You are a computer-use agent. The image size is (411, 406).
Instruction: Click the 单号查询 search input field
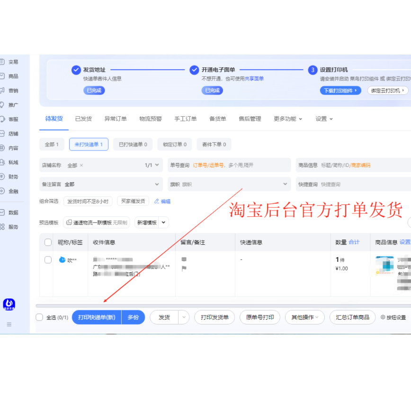coord(227,165)
